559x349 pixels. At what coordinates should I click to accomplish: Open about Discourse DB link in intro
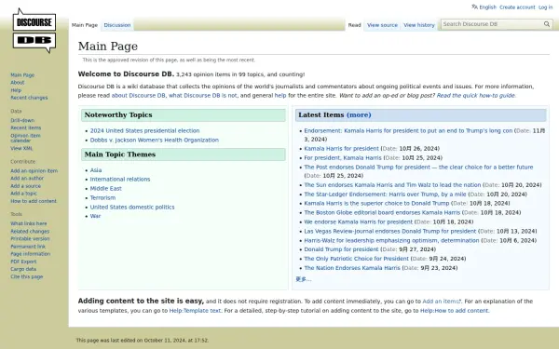point(138,96)
